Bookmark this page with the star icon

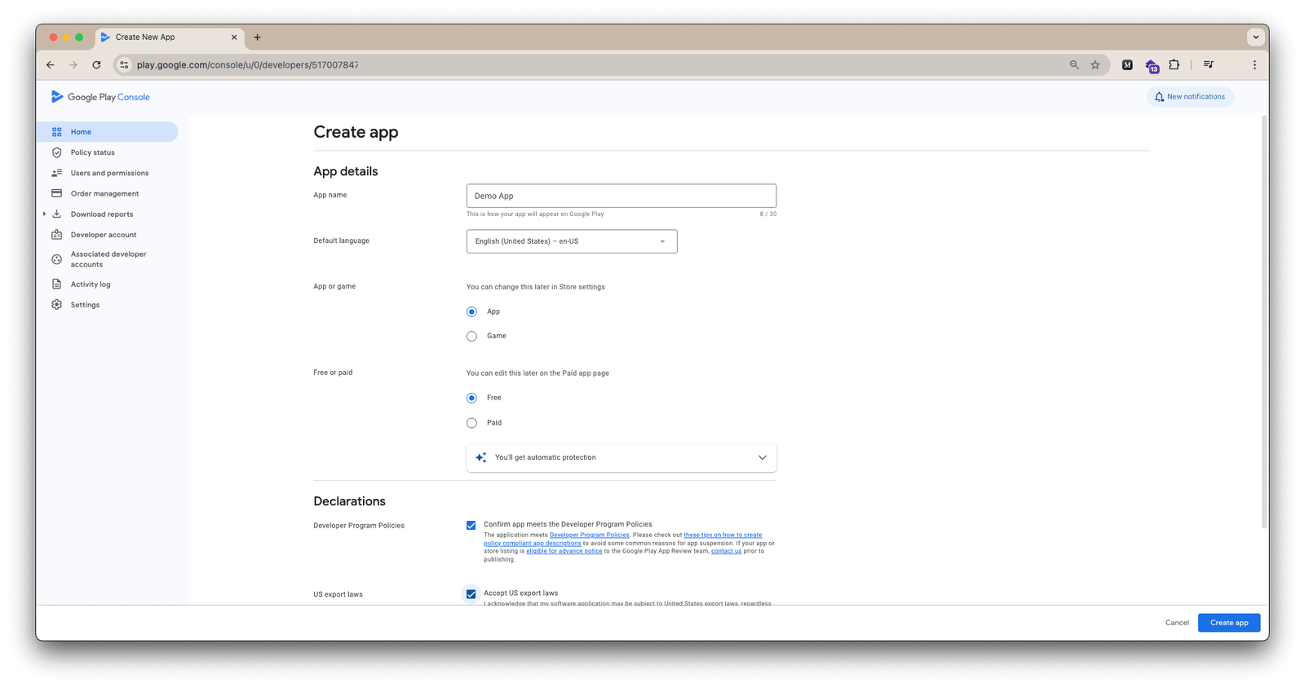1095,65
